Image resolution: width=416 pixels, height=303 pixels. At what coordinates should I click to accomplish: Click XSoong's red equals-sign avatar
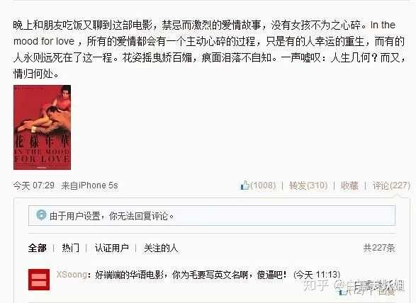pyautogui.click(x=39, y=280)
